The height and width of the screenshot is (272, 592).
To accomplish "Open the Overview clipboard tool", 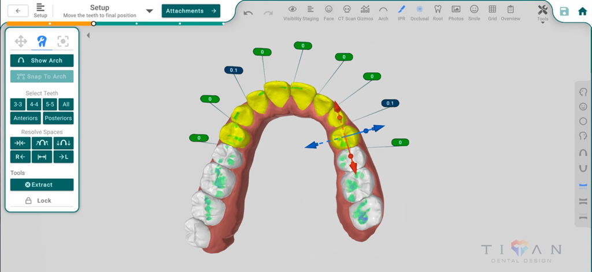I will (x=510, y=13).
